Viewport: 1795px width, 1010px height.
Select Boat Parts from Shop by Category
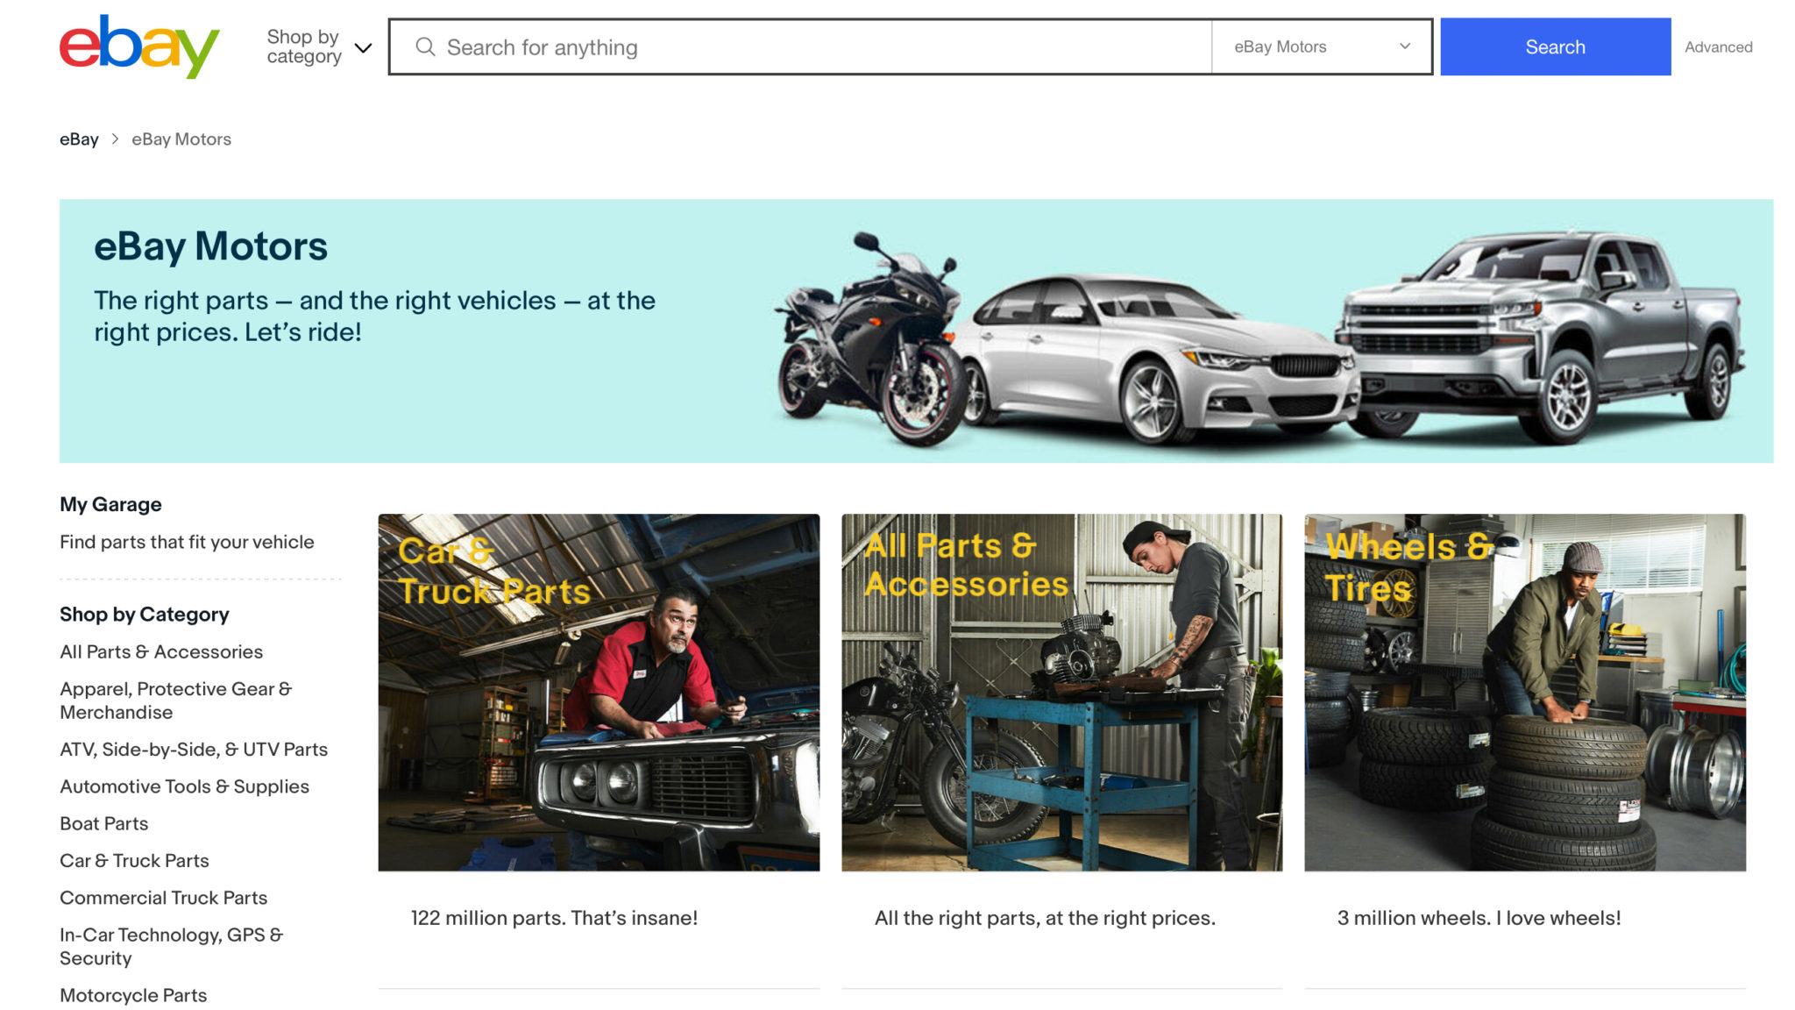pos(103,823)
